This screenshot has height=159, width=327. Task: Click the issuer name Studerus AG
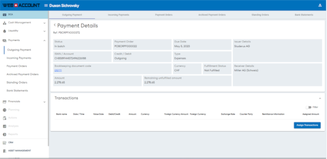[x=242, y=46]
